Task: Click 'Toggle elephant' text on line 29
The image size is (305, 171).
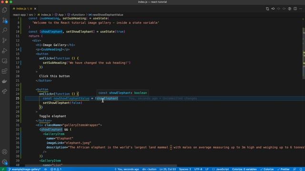Action: [x=52, y=116]
